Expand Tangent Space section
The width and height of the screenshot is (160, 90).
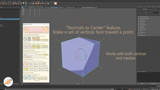149,21
